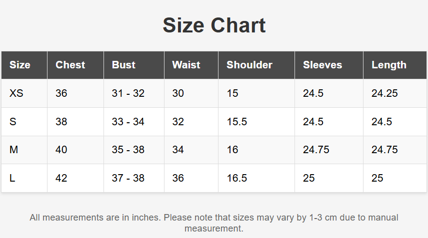The height and width of the screenshot is (238, 428).
Task: Select the M size row label
Action: 14,150
